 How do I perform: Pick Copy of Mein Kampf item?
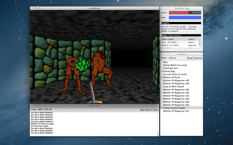174,87
